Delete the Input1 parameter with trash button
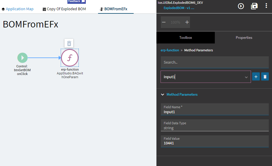The height and width of the screenshot is (166, 272). 265,76
